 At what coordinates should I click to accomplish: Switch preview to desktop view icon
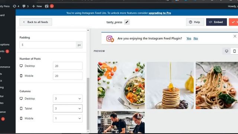[x=226, y=51]
